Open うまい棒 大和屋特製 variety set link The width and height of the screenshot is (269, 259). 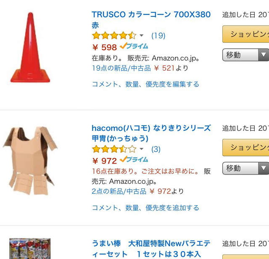151,249
